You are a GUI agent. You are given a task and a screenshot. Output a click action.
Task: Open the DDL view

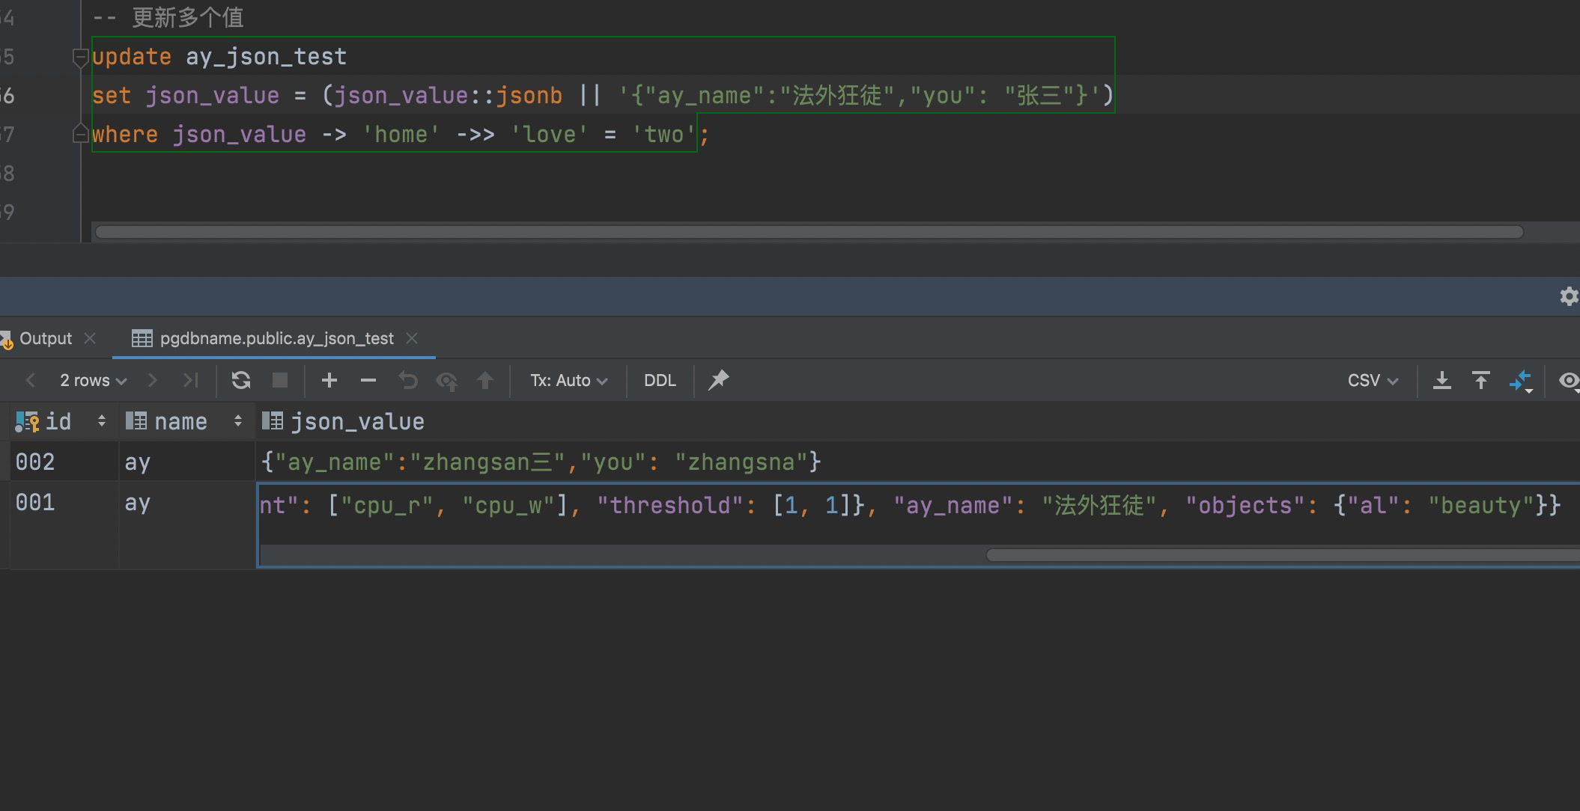[659, 380]
